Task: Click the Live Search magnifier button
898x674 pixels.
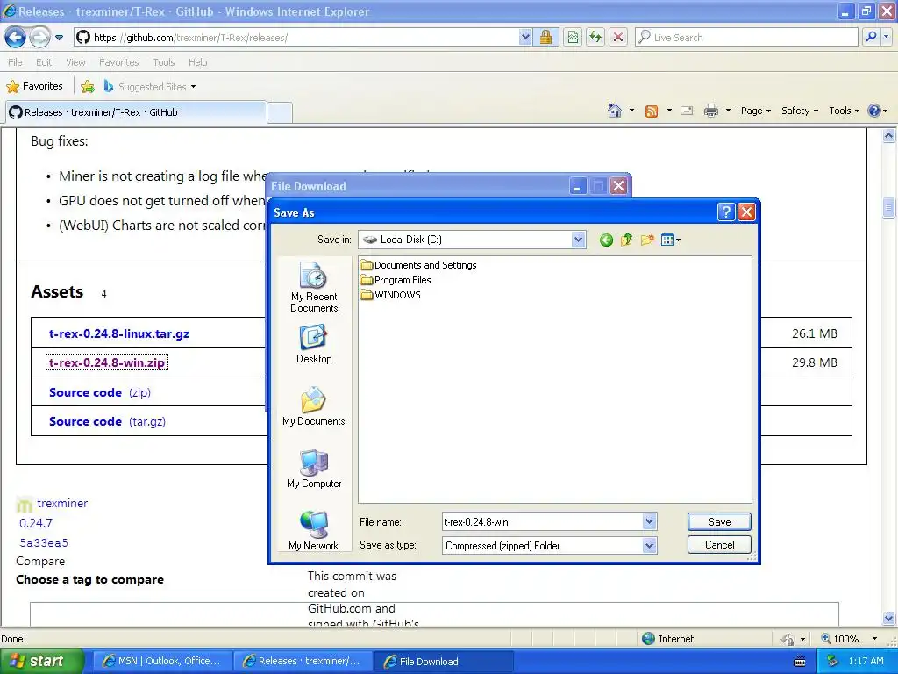Action: [x=871, y=37]
